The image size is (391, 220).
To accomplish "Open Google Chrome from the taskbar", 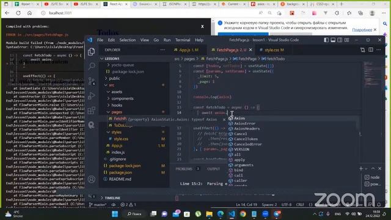I will pos(243,214).
